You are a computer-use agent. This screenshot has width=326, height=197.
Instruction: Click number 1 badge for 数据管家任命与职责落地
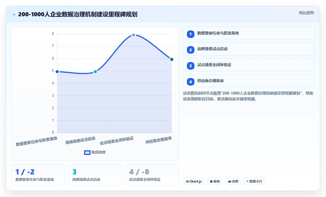click(x=190, y=34)
